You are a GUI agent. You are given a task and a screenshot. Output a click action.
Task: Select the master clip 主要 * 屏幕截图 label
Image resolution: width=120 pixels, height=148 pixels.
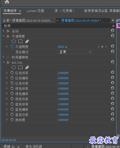[27, 20]
